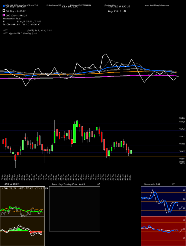Click the last green candlestick on the right
The width and height of the screenshot is (186, 246).
click(131, 152)
